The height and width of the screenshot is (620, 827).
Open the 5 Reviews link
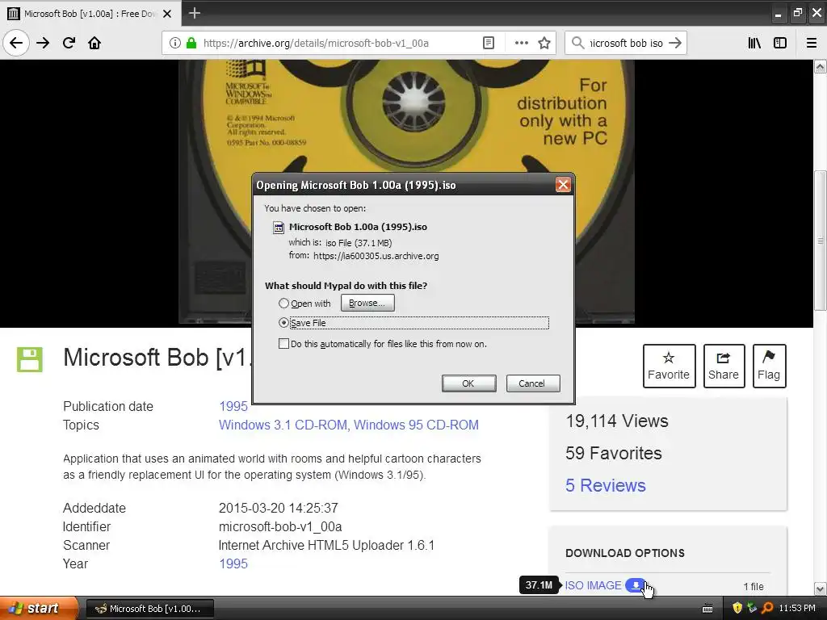606,485
